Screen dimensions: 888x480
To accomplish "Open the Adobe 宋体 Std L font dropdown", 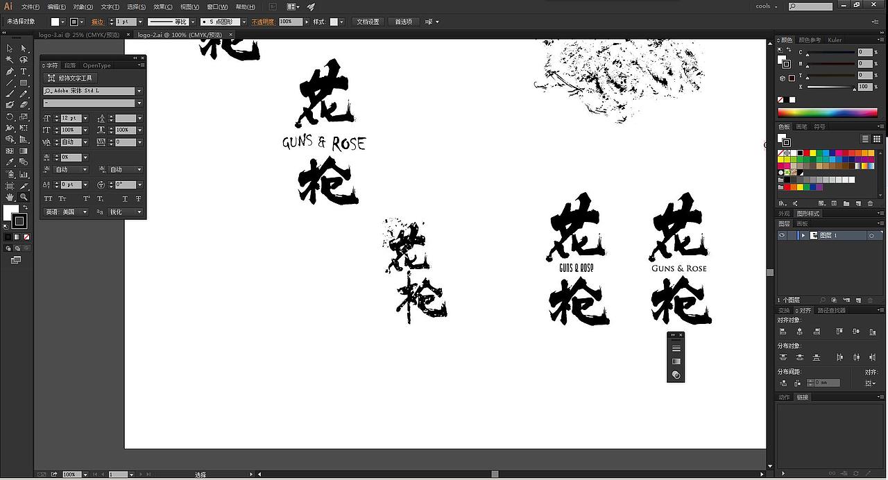I will 137,91.
